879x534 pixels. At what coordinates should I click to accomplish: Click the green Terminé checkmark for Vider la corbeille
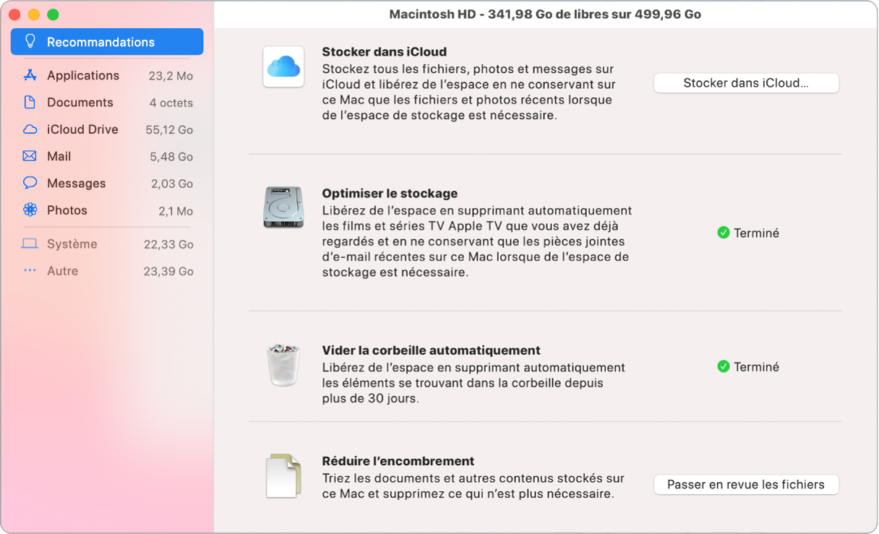coord(725,366)
